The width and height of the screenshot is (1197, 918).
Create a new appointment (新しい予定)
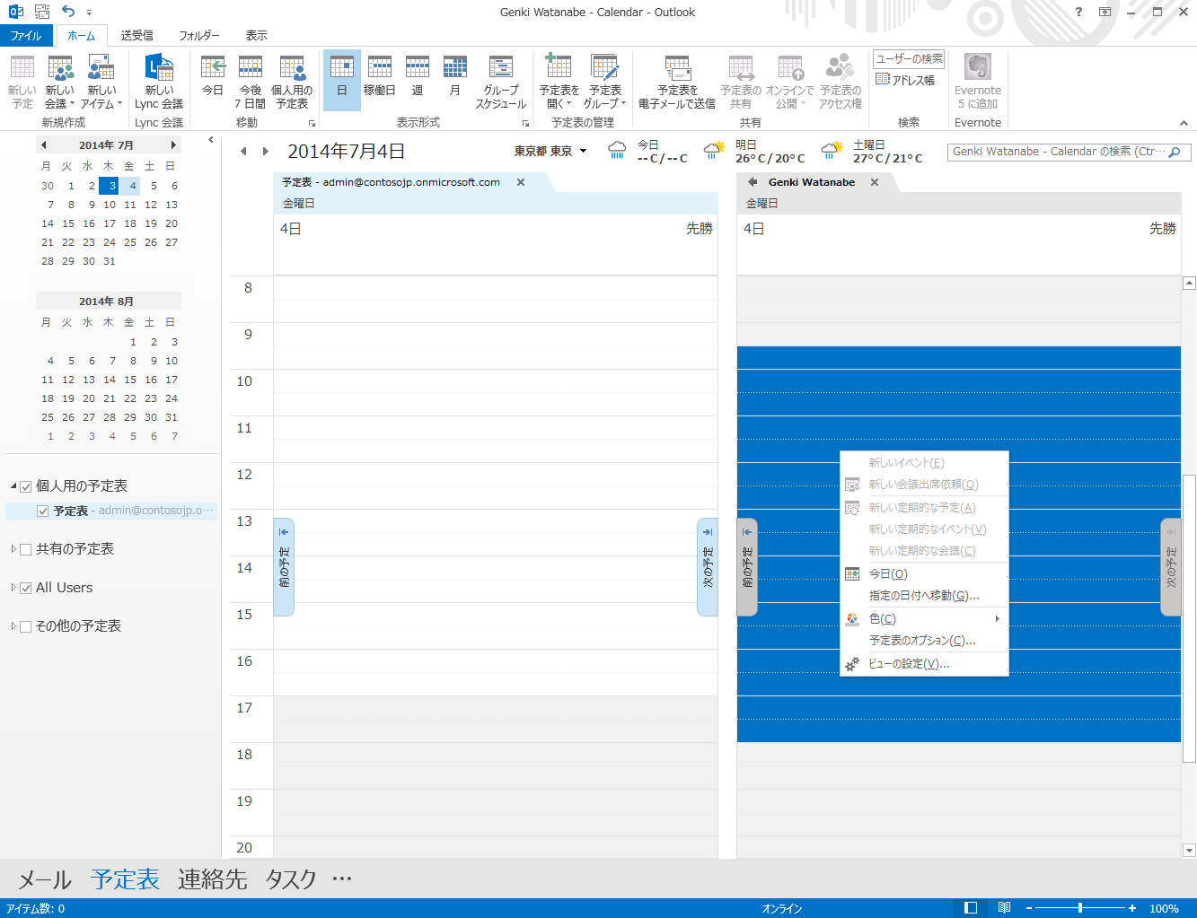point(22,82)
